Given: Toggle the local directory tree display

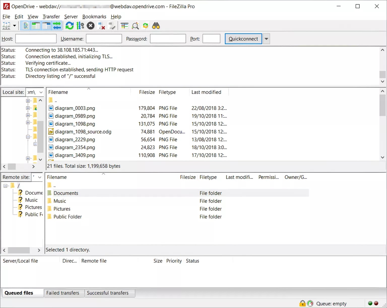Looking at the screenshot, I should (x=36, y=26).
